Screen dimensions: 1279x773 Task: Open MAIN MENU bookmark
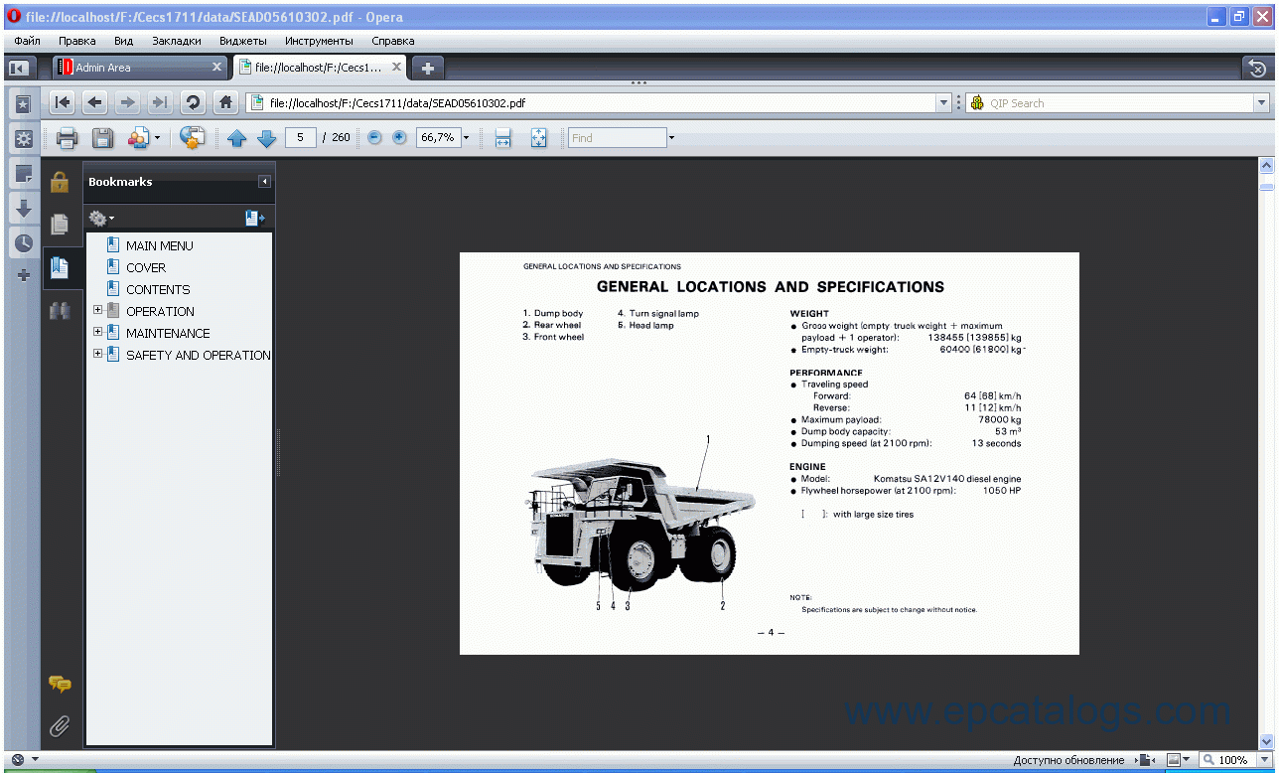pos(159,245)
